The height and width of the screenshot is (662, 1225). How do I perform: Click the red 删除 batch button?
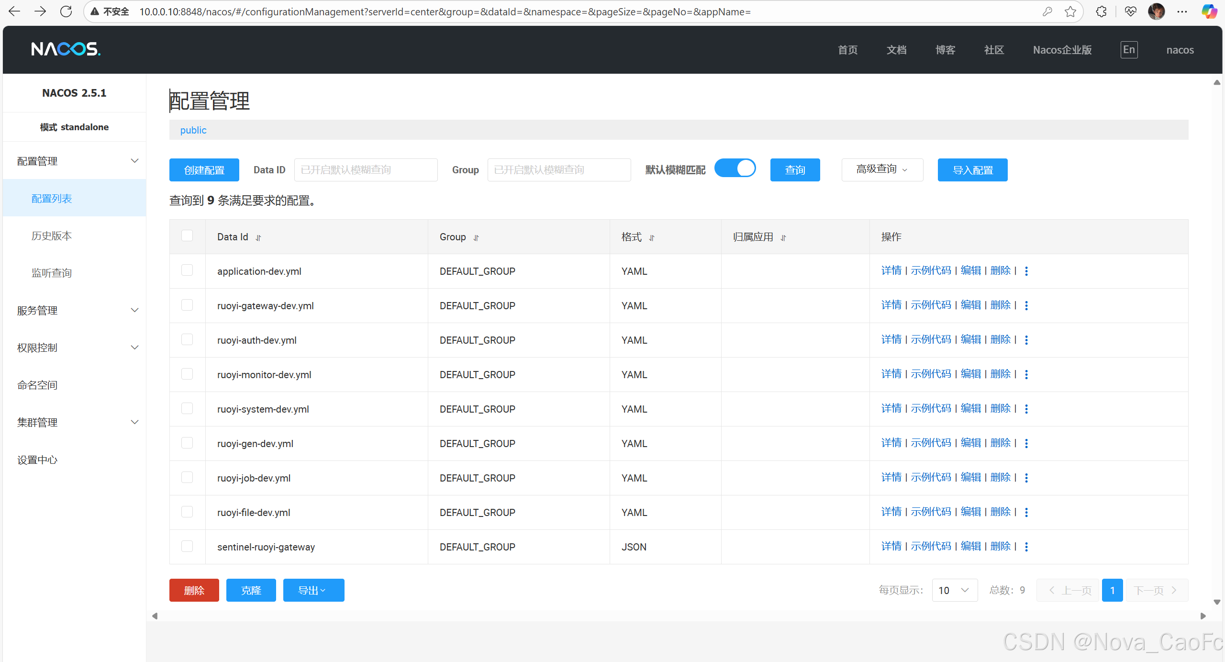point(194,590)
